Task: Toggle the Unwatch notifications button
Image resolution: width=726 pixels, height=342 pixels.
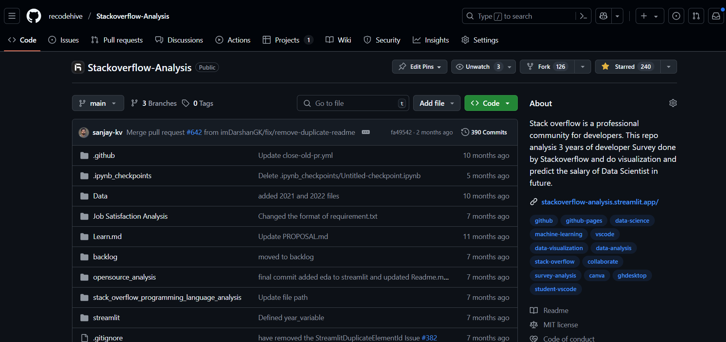Action: (478, 67)
